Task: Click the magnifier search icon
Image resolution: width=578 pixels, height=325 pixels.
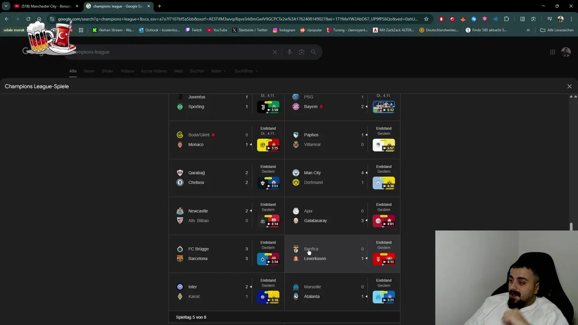Action: tap(313, 52)
